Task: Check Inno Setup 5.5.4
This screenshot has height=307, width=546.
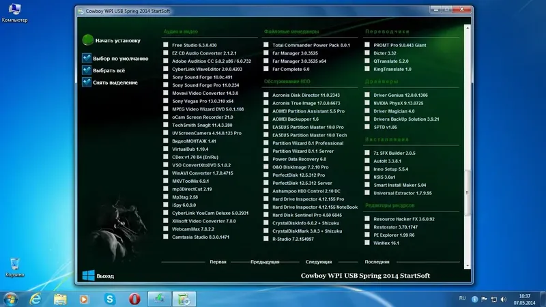Action: click(x=367, y=169)
